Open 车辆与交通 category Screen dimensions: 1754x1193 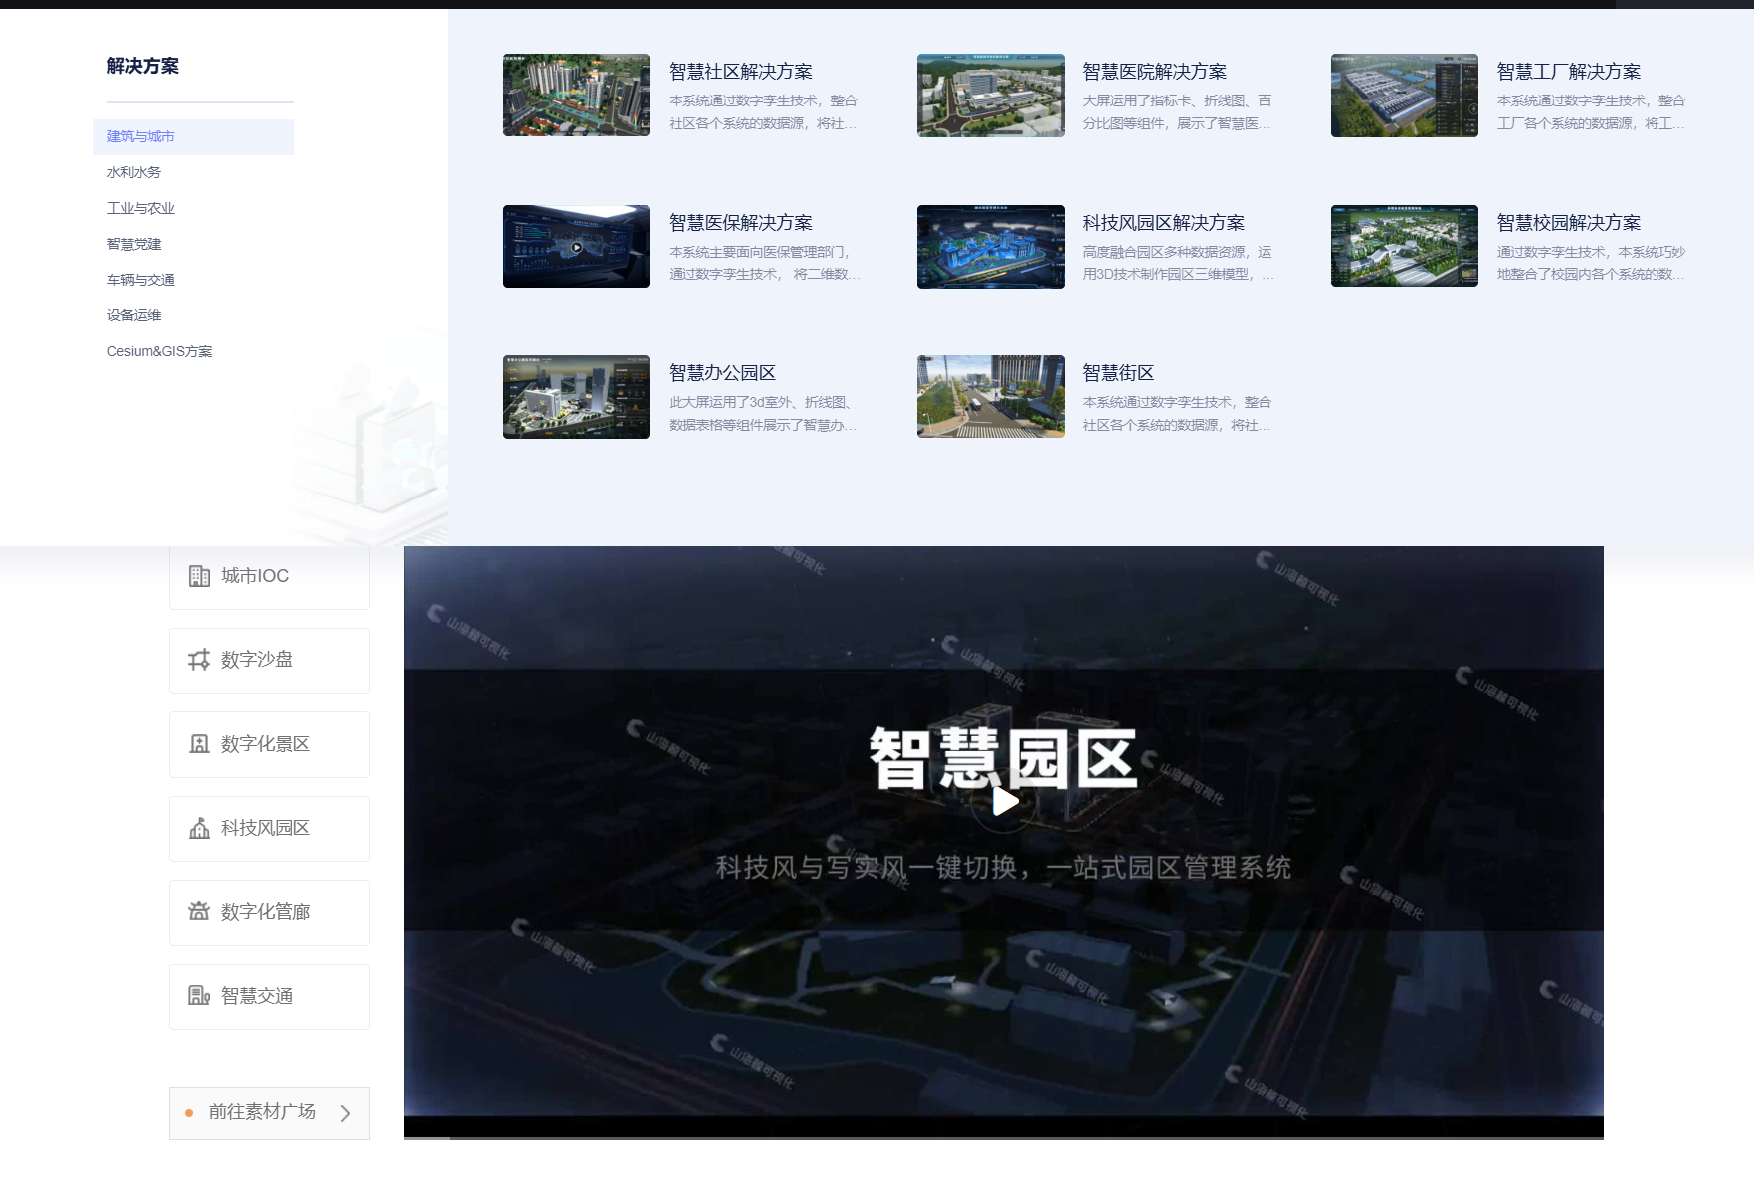[x=141, y=280]
